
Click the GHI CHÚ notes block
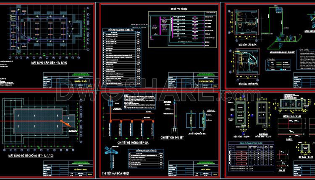coord(303,63)
